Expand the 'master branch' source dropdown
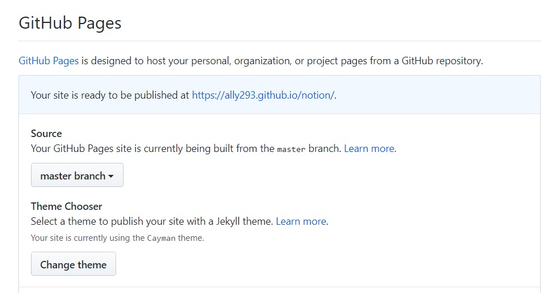 (x=77, y=175)
